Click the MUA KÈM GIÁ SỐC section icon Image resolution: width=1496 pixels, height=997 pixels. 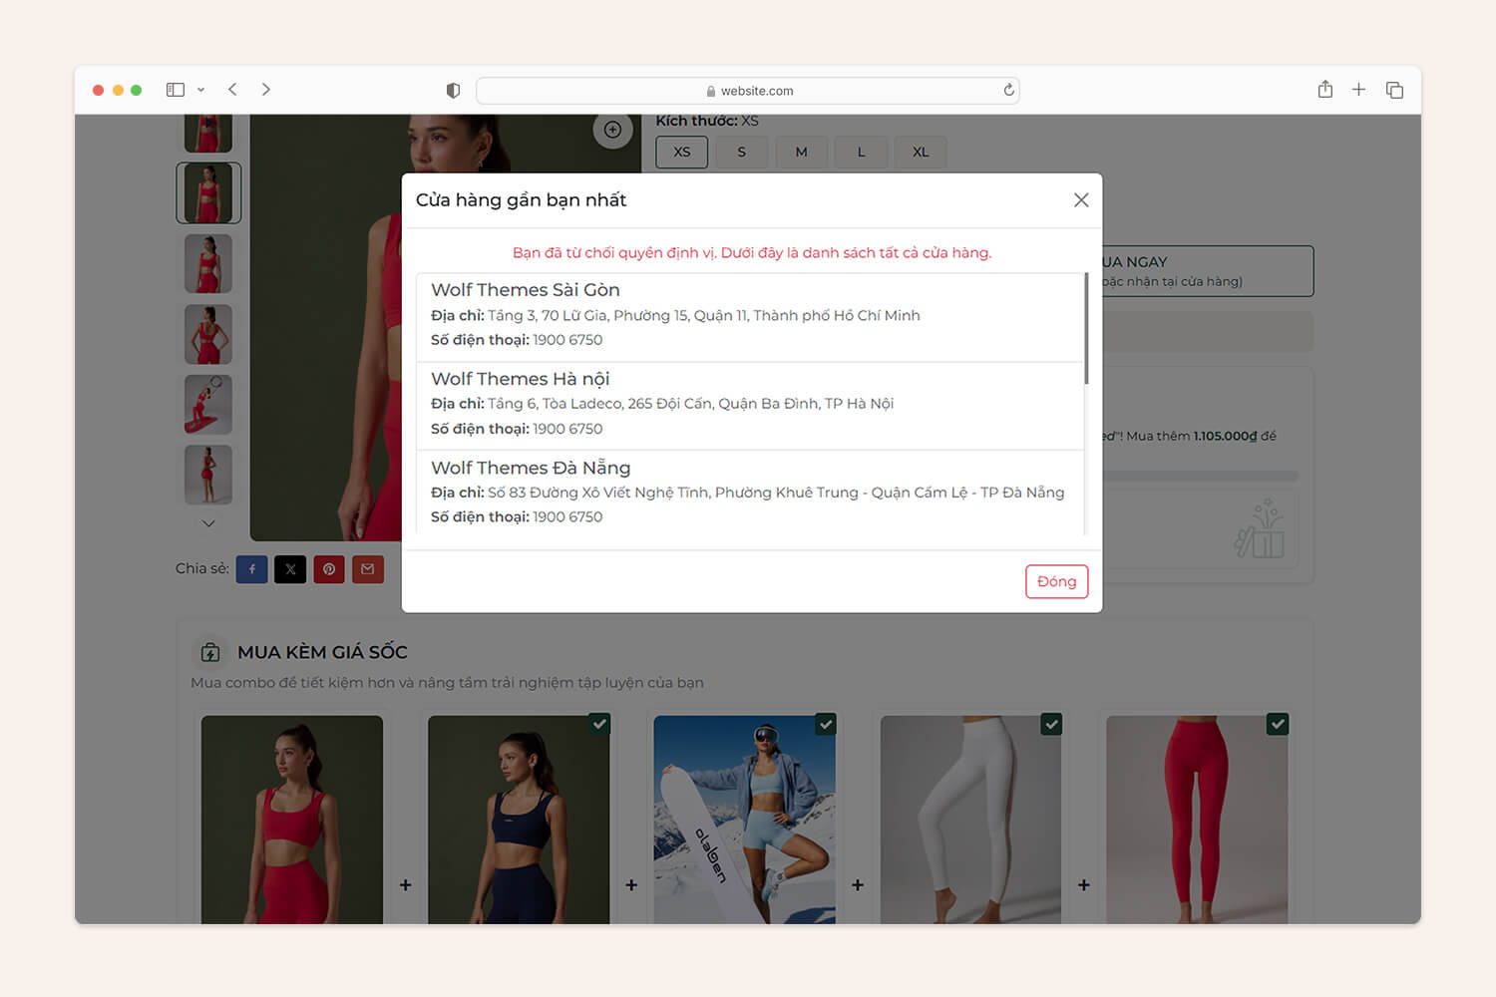point(210,652)
